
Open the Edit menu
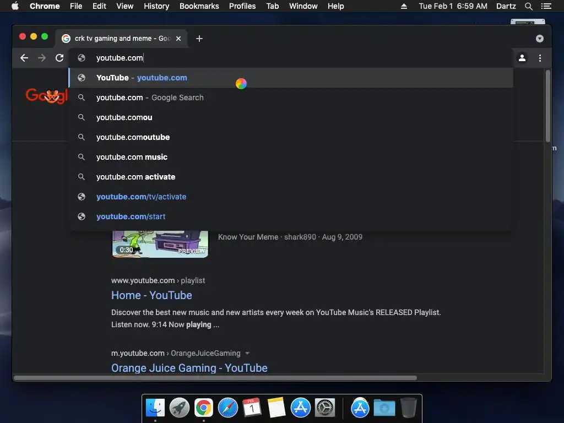point(99,6)
